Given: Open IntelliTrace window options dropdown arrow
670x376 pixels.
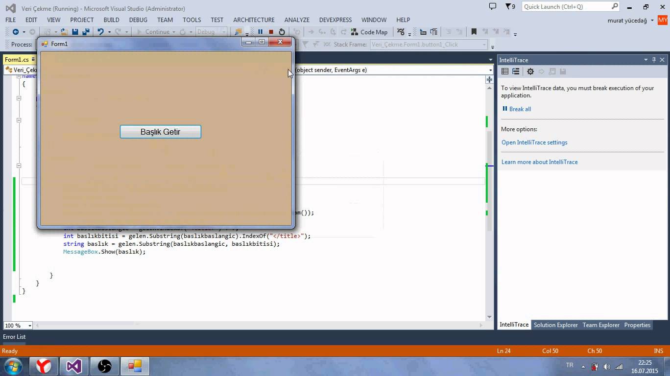Looking at the screenshot, I should 646,60.
